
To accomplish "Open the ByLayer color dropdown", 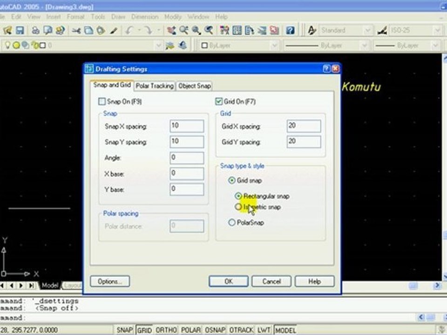I will [274, 45].
